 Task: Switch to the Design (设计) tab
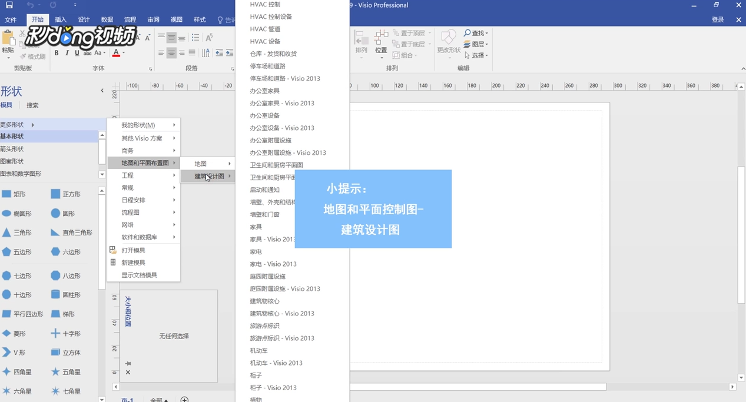[84, 20]
